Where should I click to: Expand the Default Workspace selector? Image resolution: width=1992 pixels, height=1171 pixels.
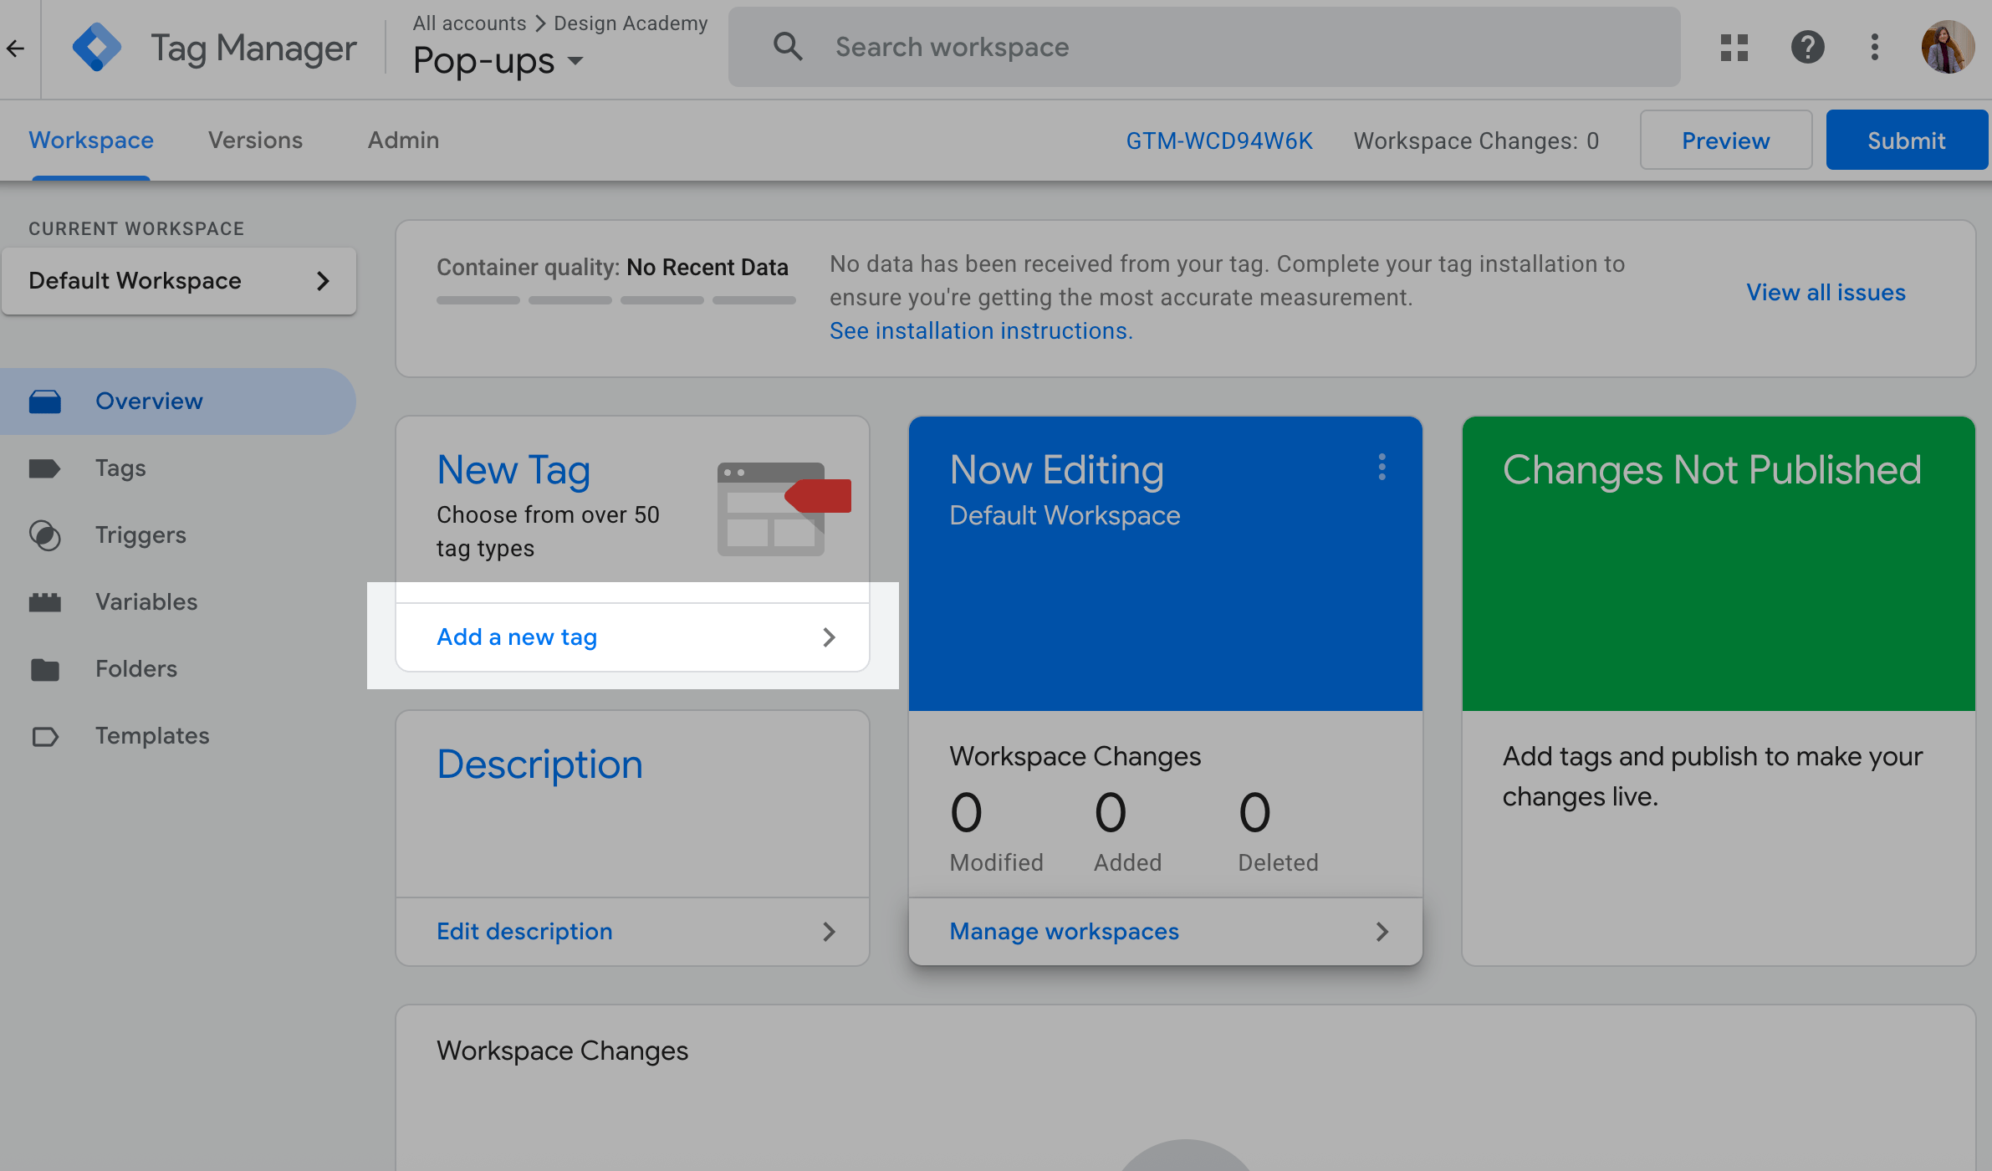[179, 281]
